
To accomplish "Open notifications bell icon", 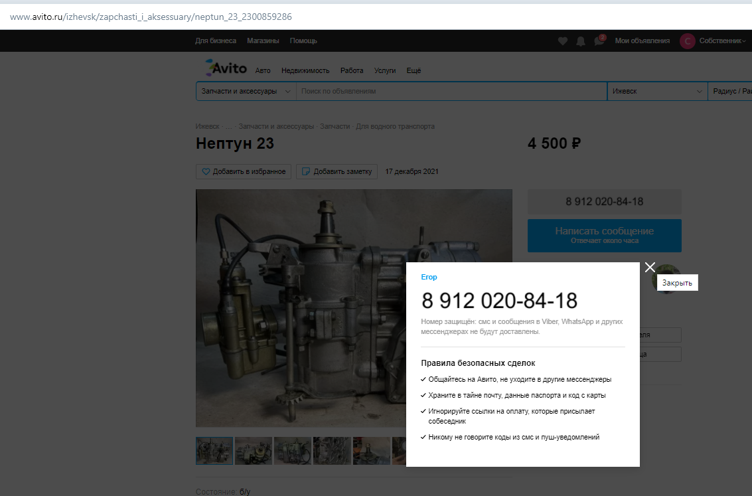I will point(581,41).
